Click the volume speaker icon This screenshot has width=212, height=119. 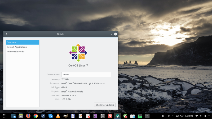coord(201,116)
